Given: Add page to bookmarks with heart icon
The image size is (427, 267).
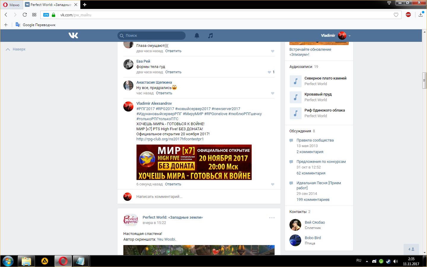Looking at the screenshot, I should tap(396, 15).
